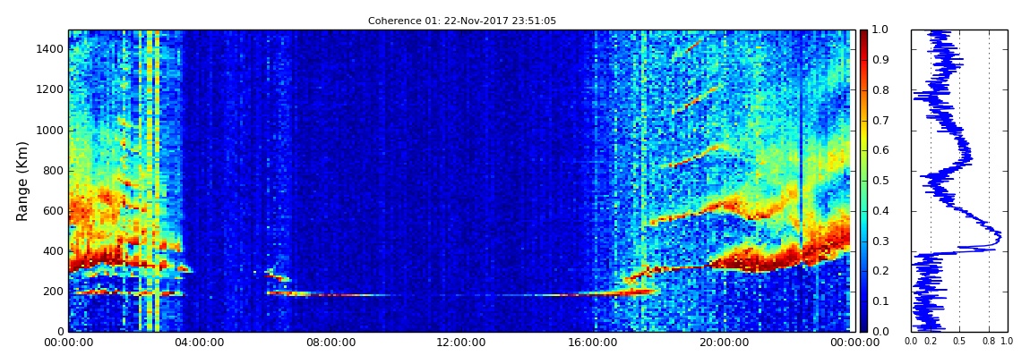Click the 0.9 colorbar tick label
Viewport: 1030px width, 364px height.
pos(879,60)
